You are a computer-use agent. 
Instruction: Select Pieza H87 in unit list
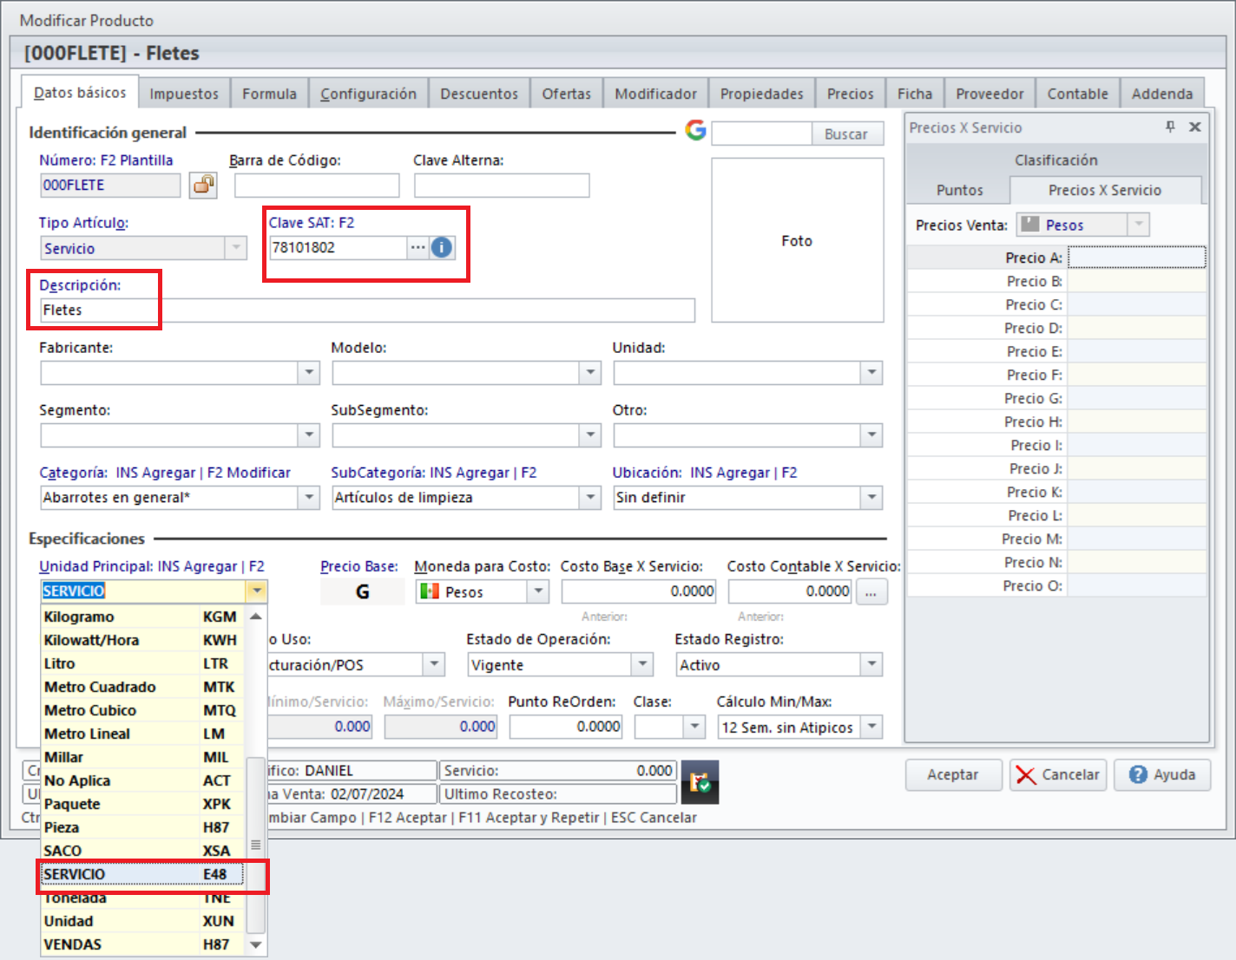142,827
